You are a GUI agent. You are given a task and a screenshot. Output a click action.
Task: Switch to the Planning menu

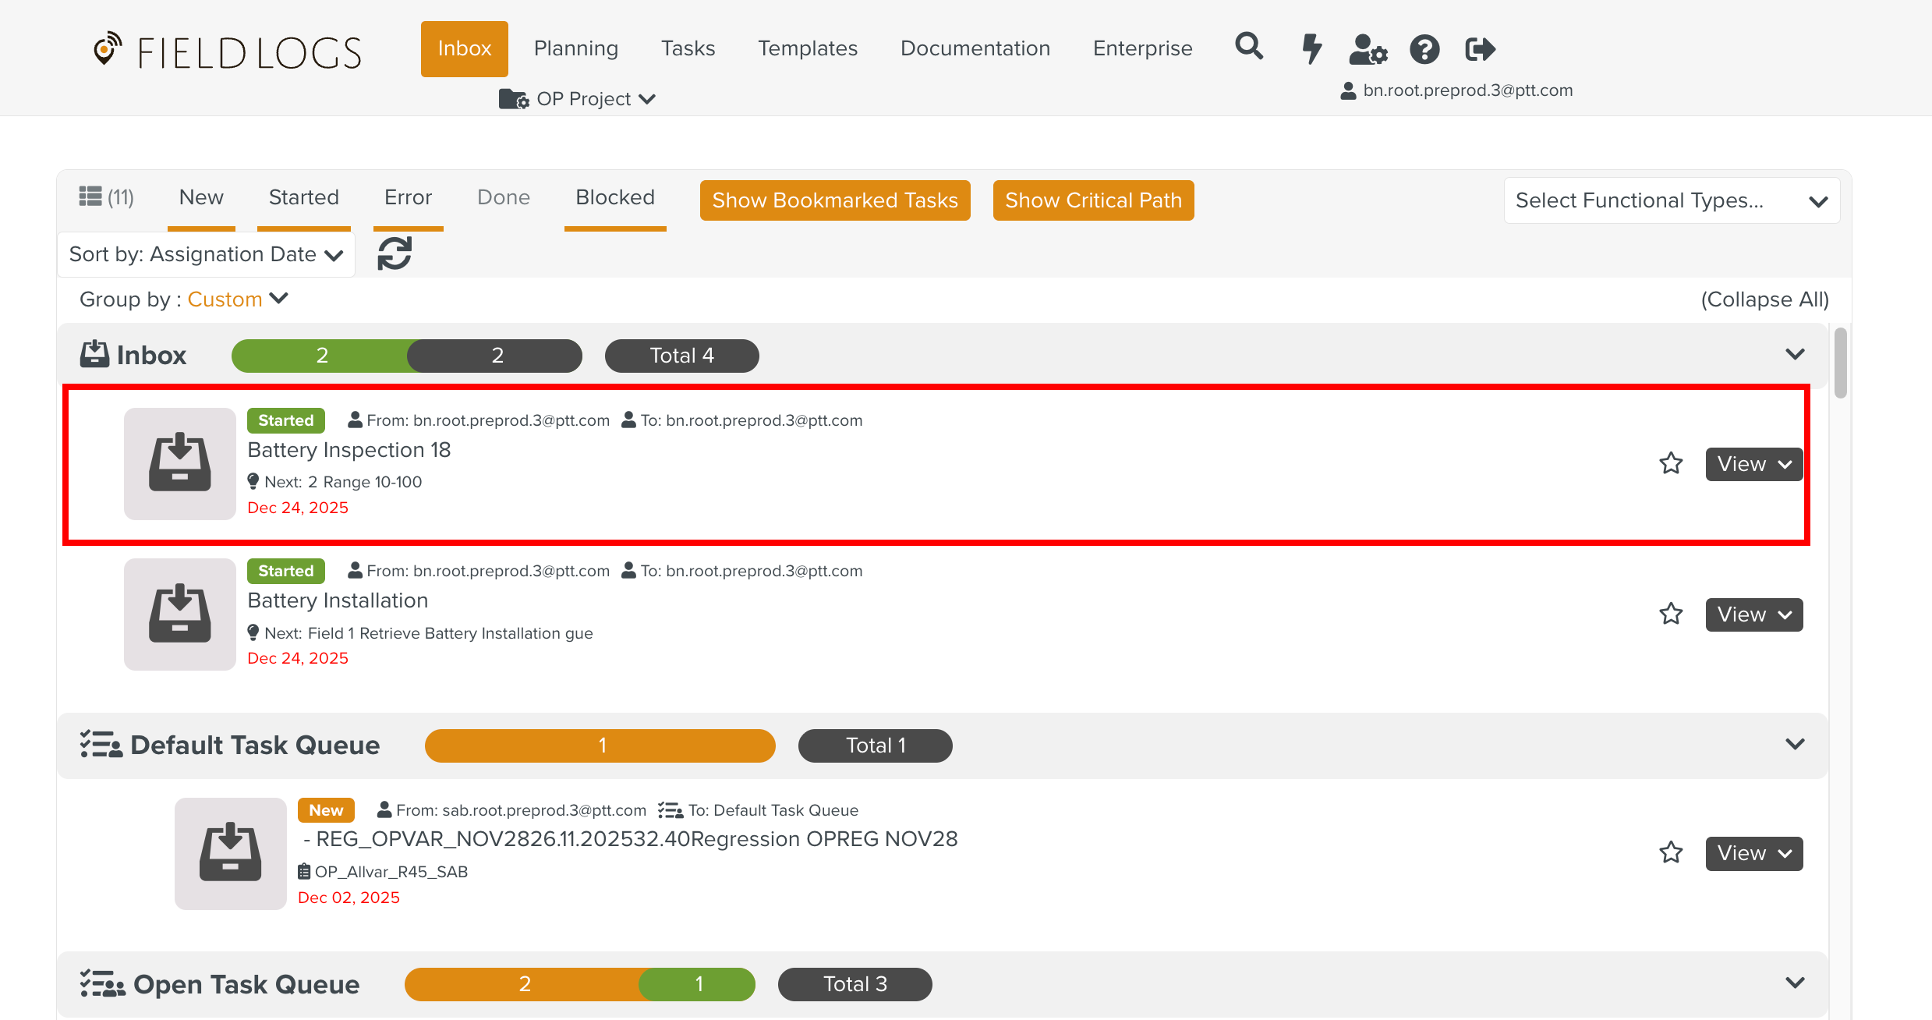(x=575, y=48)
